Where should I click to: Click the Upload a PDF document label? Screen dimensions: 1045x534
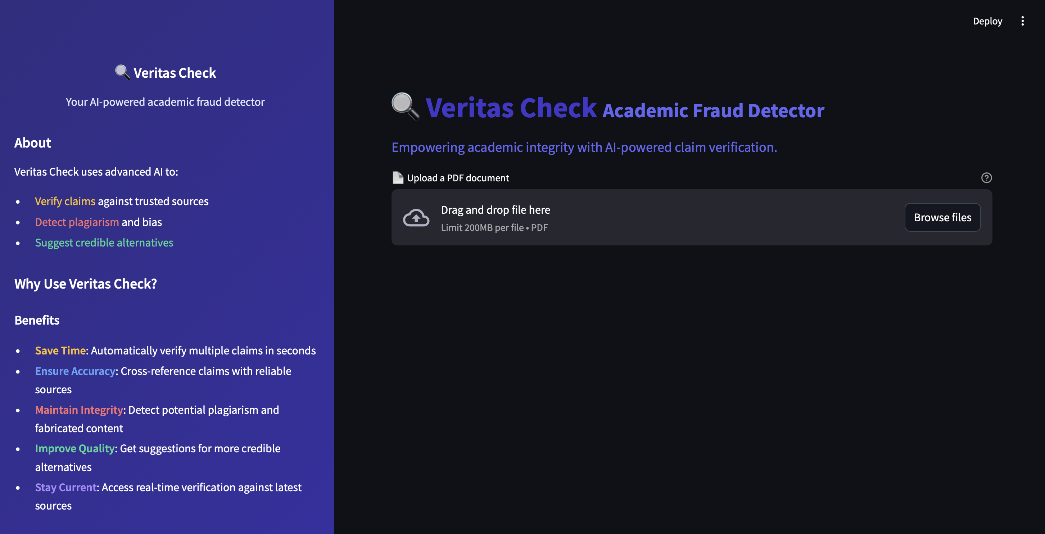tap(458, 178)
